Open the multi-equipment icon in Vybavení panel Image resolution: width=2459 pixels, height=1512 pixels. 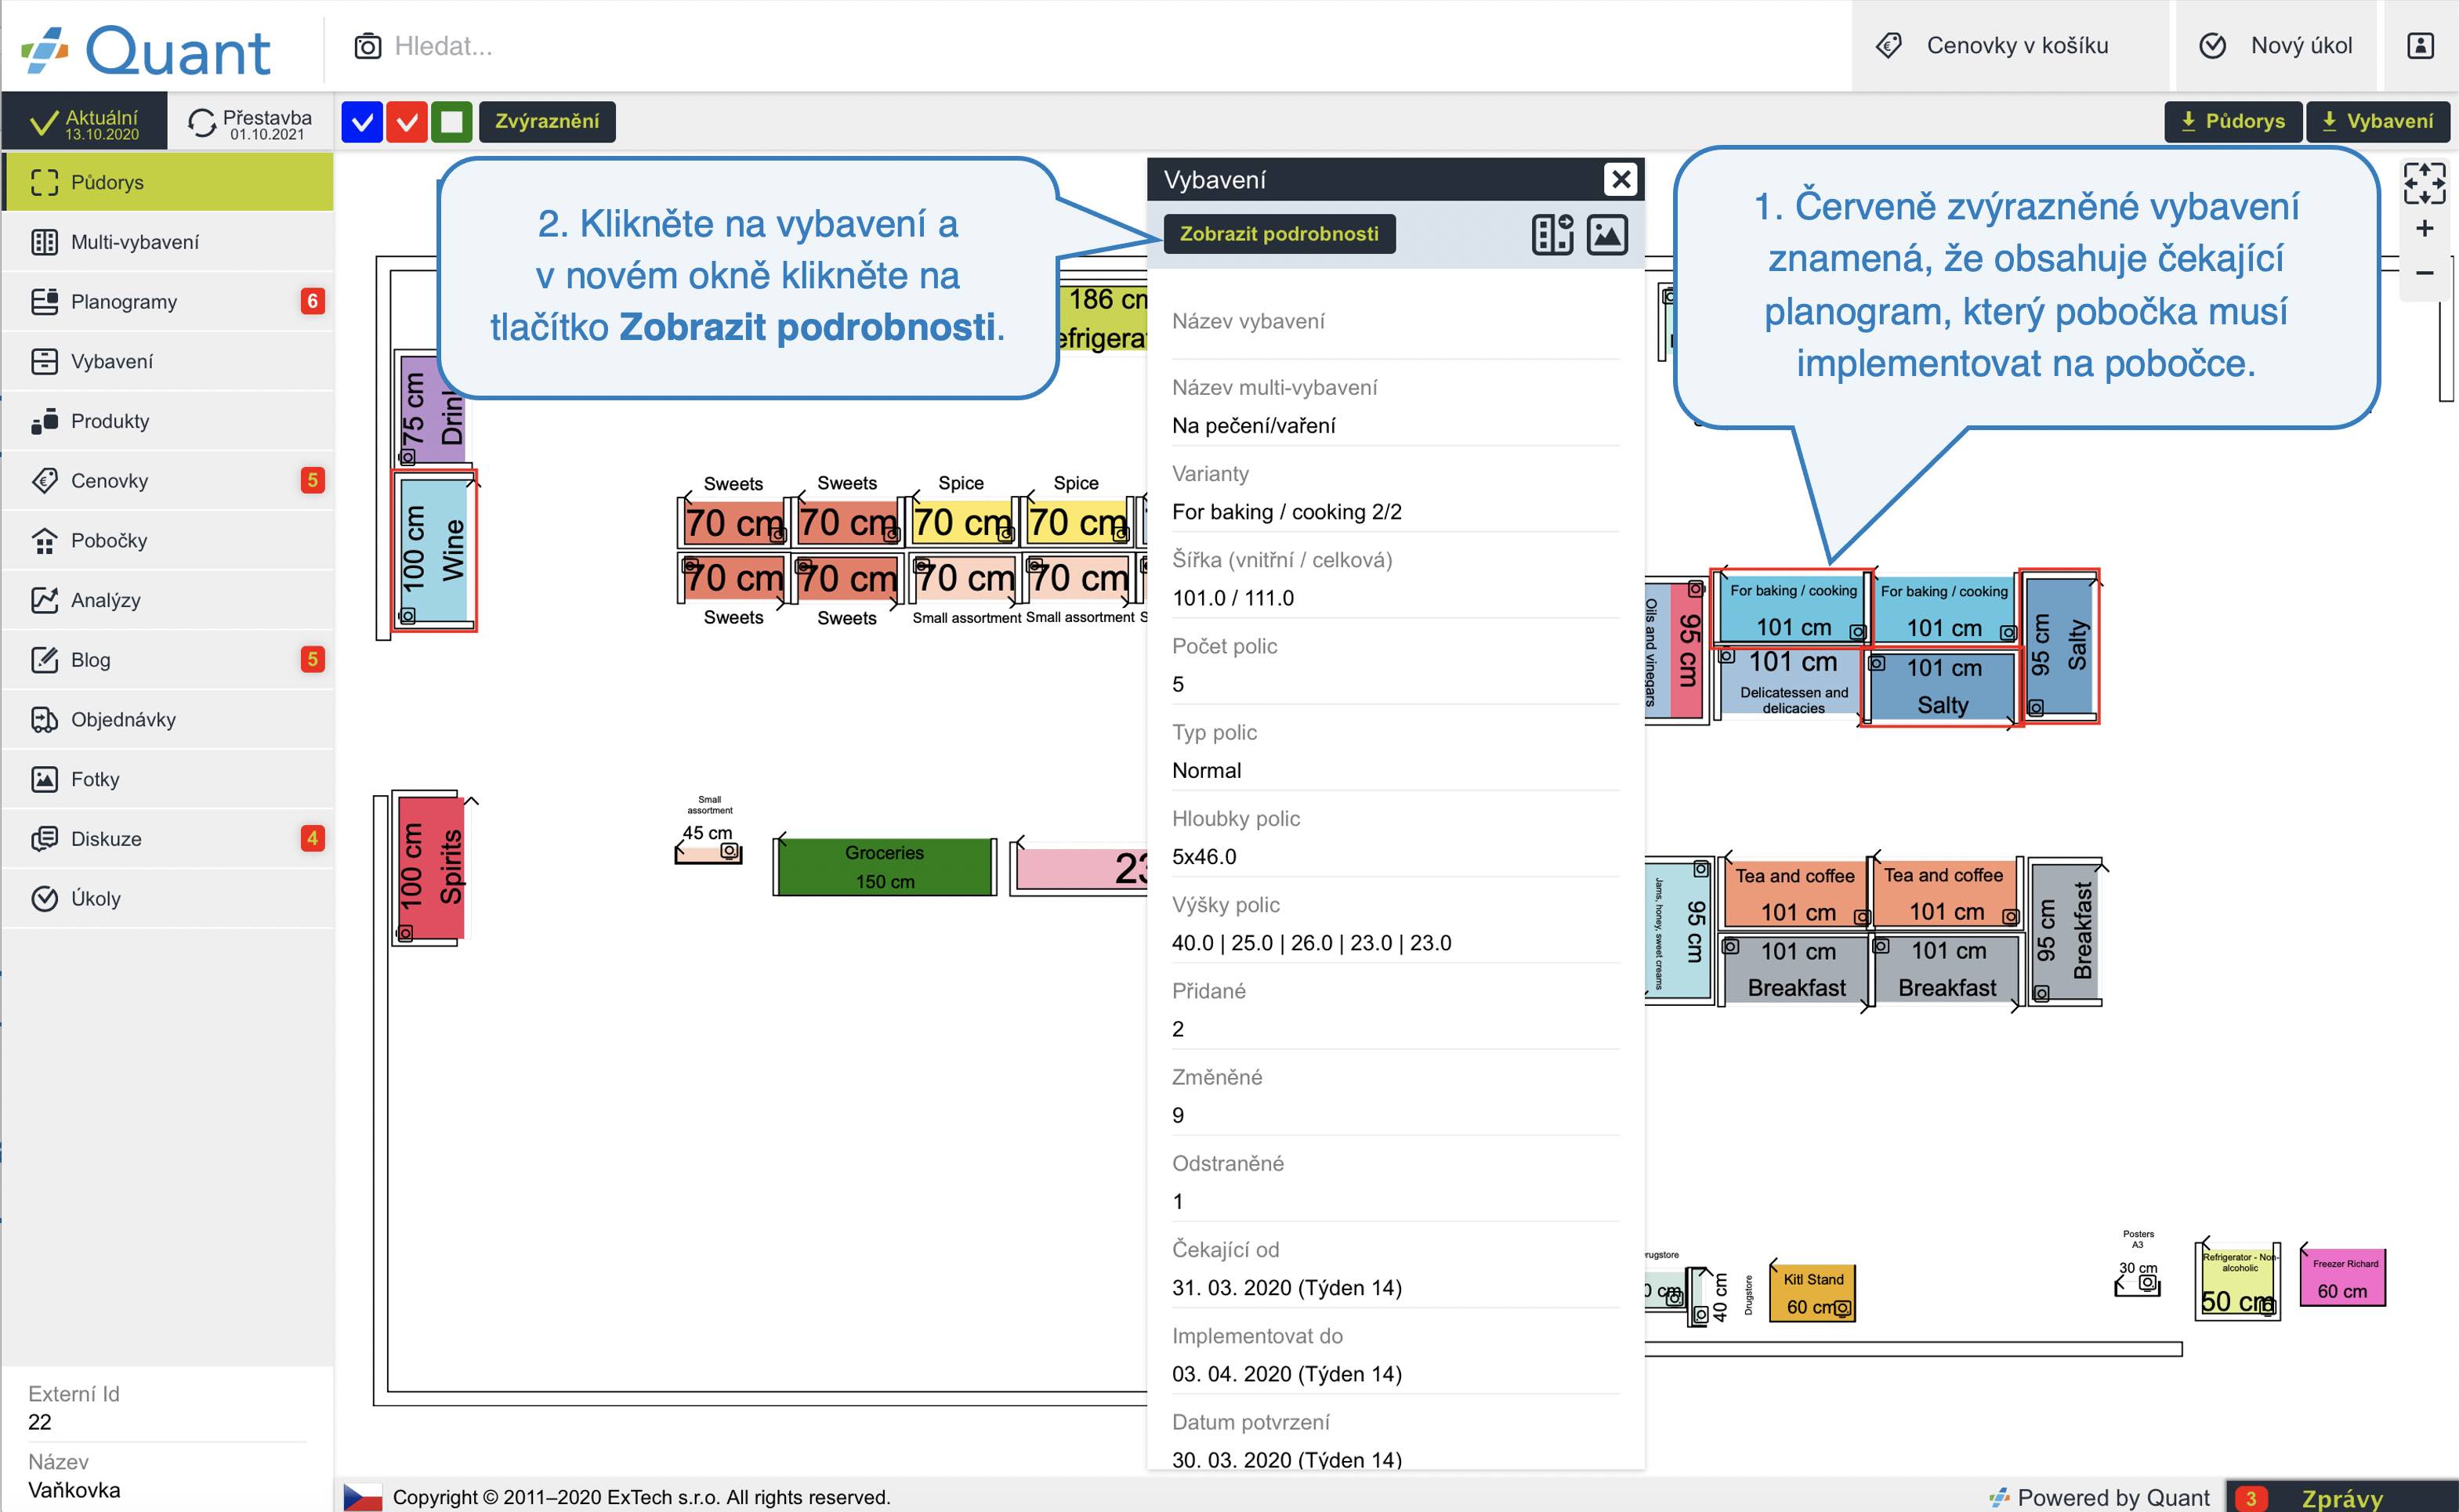1552,234
